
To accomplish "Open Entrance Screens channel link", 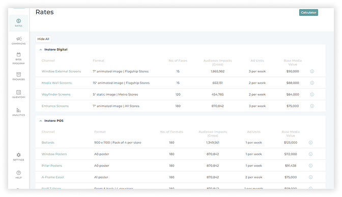I will [55, 106].
